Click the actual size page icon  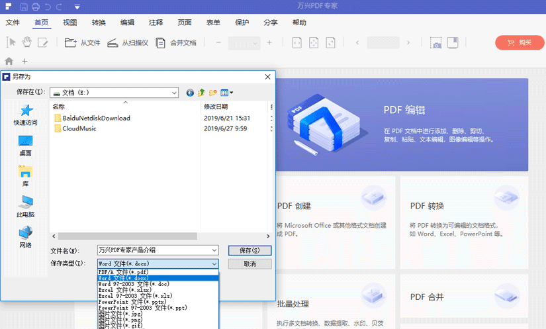[330, 43]
